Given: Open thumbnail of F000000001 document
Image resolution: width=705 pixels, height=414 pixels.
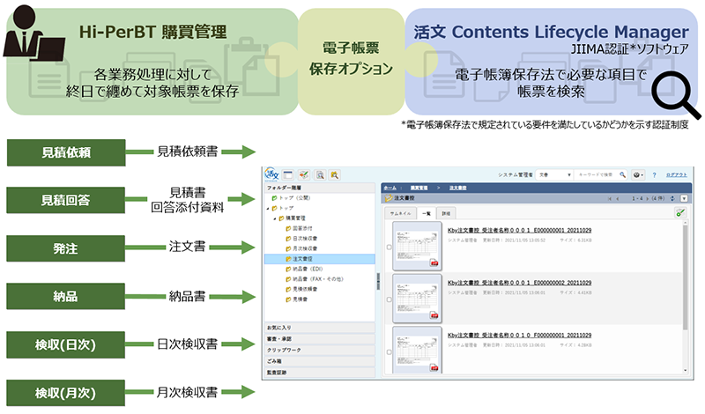Looking at the screenshot, I should point(417,351).
